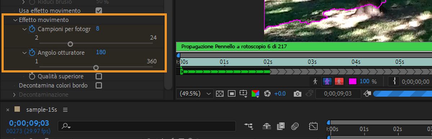Close the sample-15s timeline tab
The height and width of the screenshot is (139, 432).
8,110
